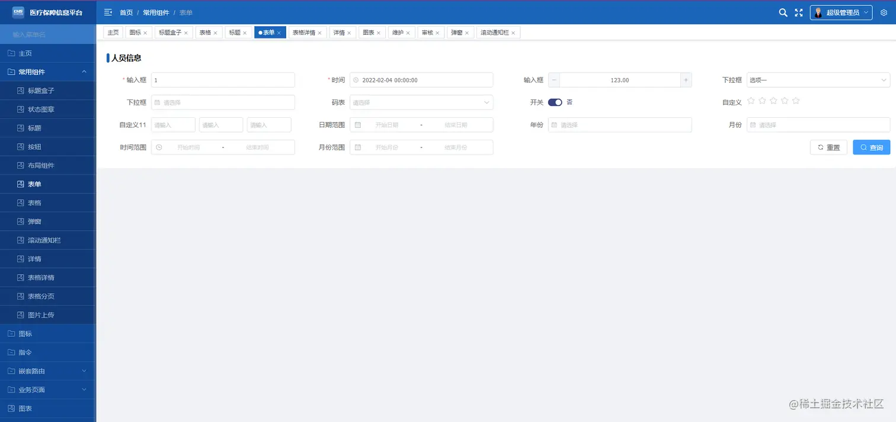Close the 标题盒子 tab
This screenshot has width=896, height=422.
(186, 33)
